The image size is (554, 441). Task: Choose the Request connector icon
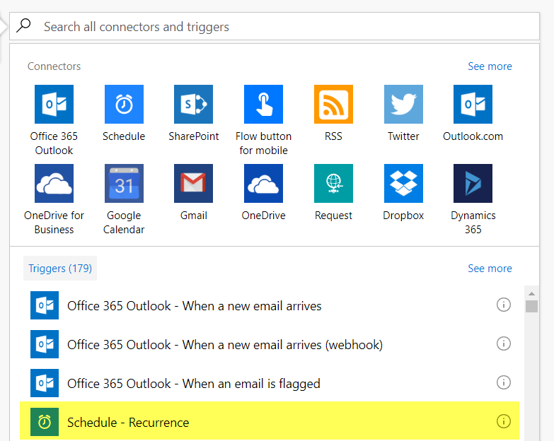click(333, 183)
